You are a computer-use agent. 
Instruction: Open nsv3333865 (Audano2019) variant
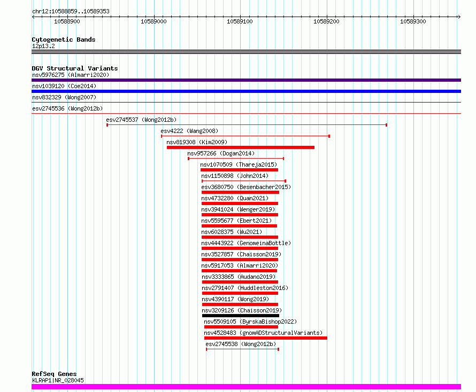click(x=239, y=277)
